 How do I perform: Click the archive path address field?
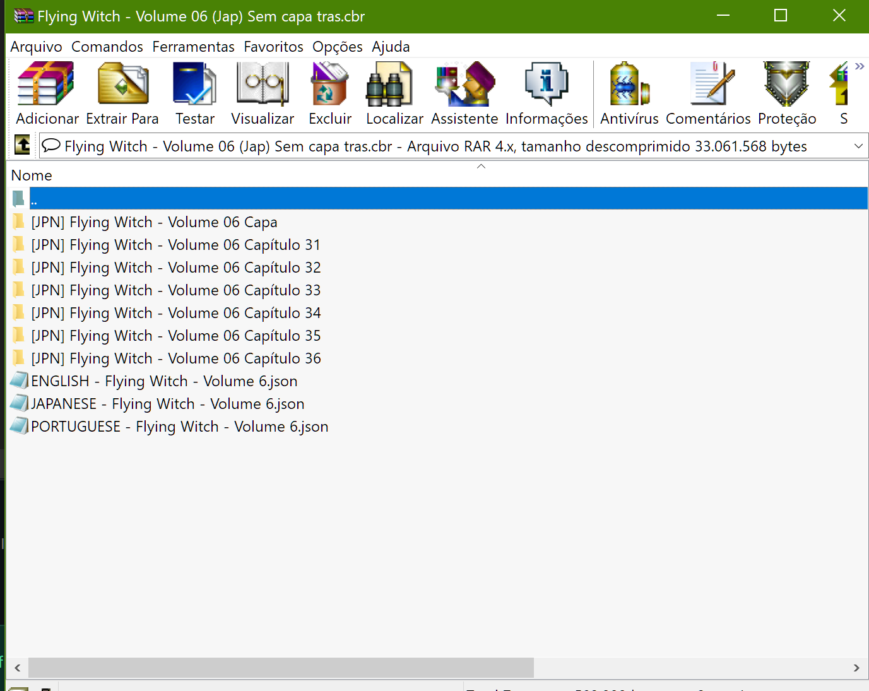pos(453,146)
